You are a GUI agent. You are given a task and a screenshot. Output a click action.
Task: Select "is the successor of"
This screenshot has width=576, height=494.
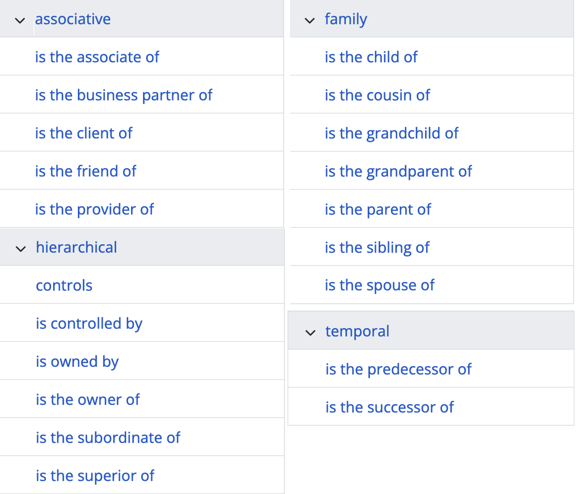click(x=389, y=407)
